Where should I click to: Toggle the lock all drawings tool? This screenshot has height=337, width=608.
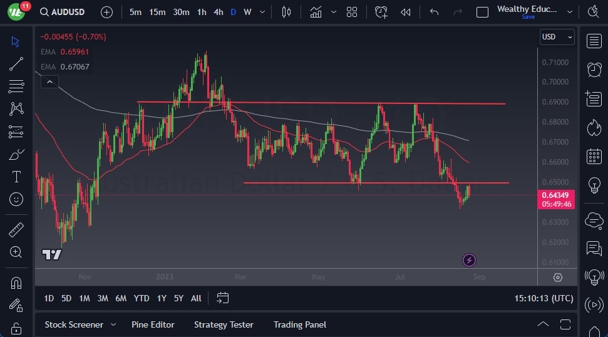click(16, 328)
